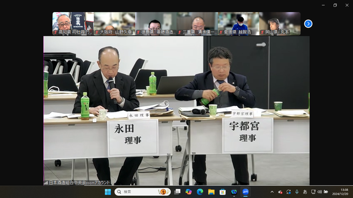Select the 高知県 participant video thumbnail
The height and width of the screenshot is (198, 353).
pos(73,24)
